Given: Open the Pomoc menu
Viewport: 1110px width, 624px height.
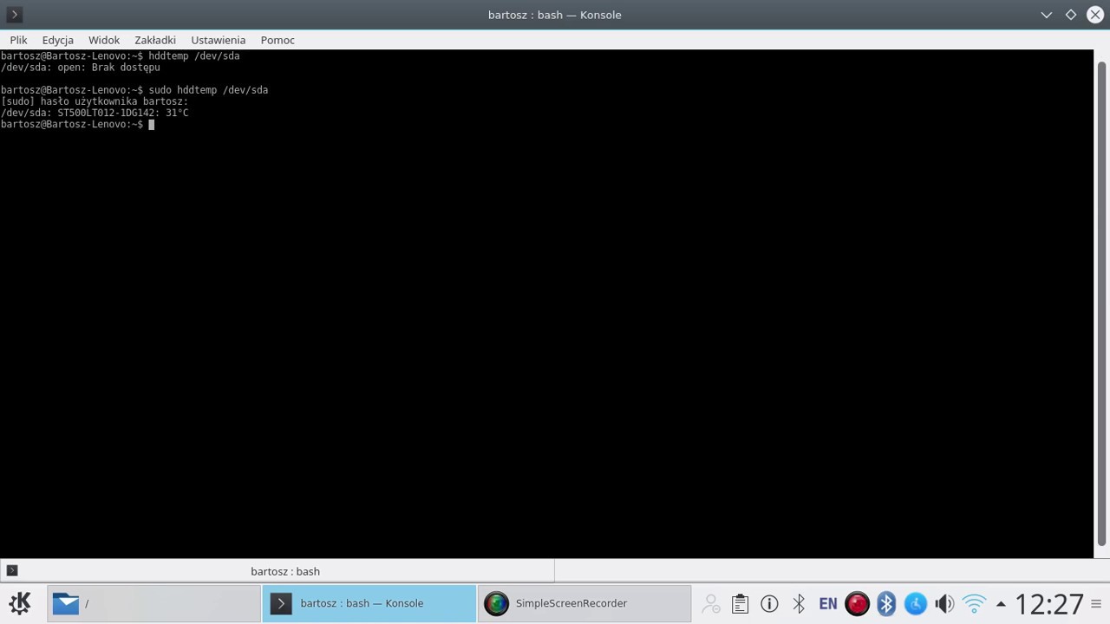Looking at the screenshot, I should (x=277, y=40).
